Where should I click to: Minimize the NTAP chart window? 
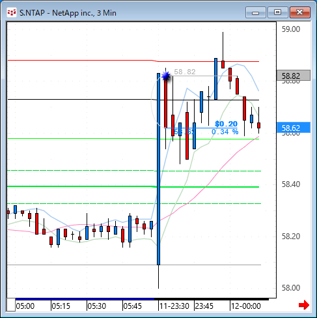(256, 12)
